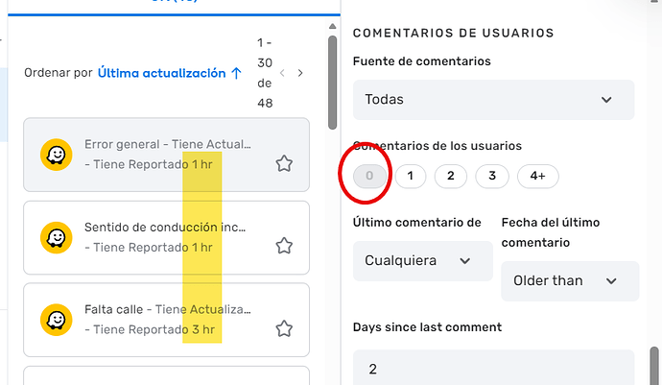Screen dimensions: 662x385
Task: Open the Sentido de conducción inc... report card
Action: click(166, 237)
